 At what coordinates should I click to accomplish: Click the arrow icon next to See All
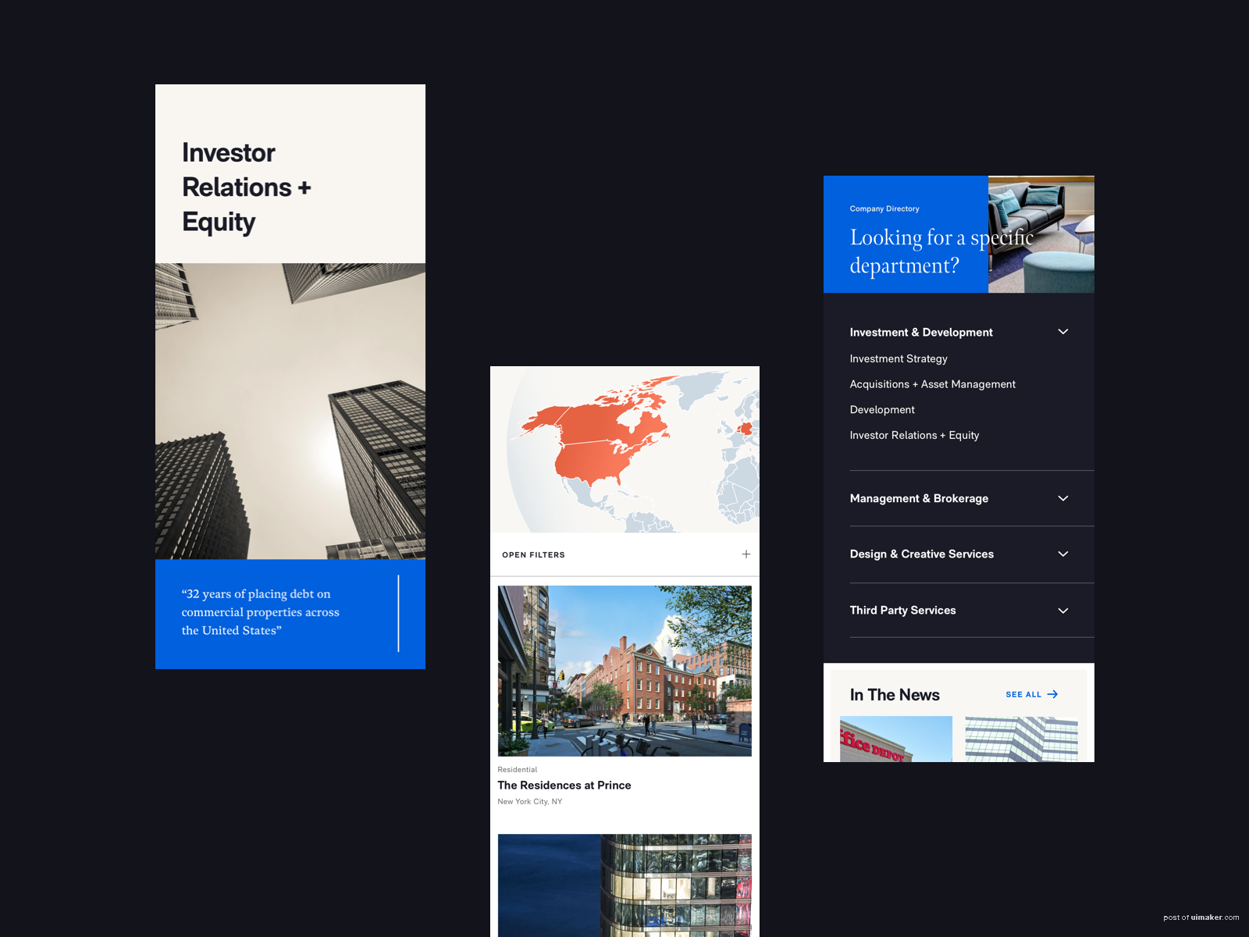[1052, 694]
